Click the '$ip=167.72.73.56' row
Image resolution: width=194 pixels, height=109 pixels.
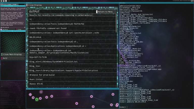(x=72, y=57)
